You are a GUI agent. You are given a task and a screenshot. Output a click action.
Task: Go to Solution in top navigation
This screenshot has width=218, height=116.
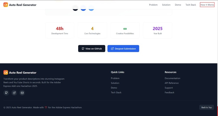[x=166, y=5]
